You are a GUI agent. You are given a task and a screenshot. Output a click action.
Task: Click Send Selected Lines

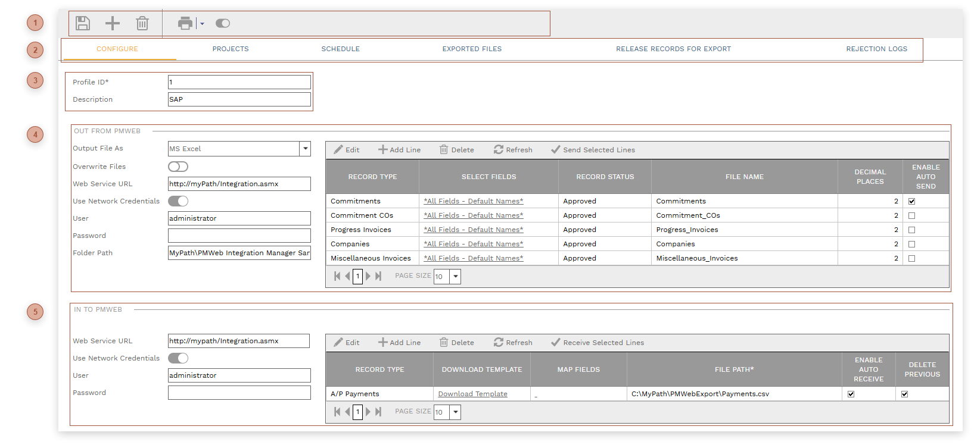593,150
